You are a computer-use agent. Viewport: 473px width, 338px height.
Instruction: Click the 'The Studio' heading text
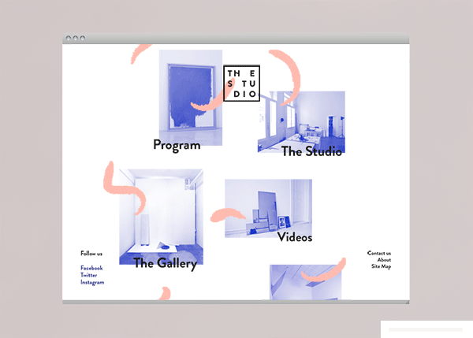[311, 151]
